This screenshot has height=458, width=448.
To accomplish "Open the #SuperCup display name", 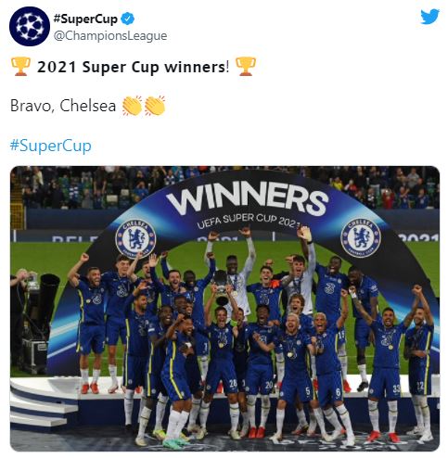I will tap(85, 19).
